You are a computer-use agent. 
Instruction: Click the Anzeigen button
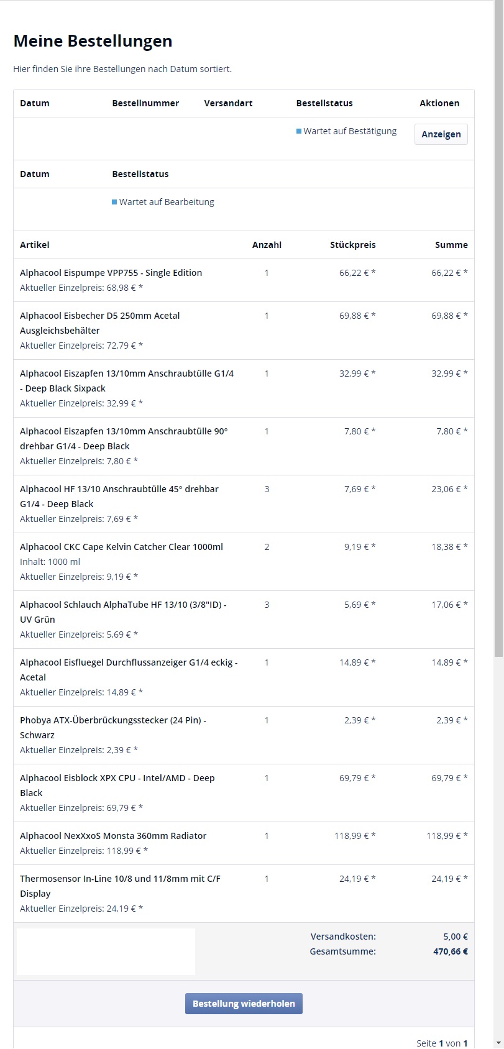pos(441,134)
